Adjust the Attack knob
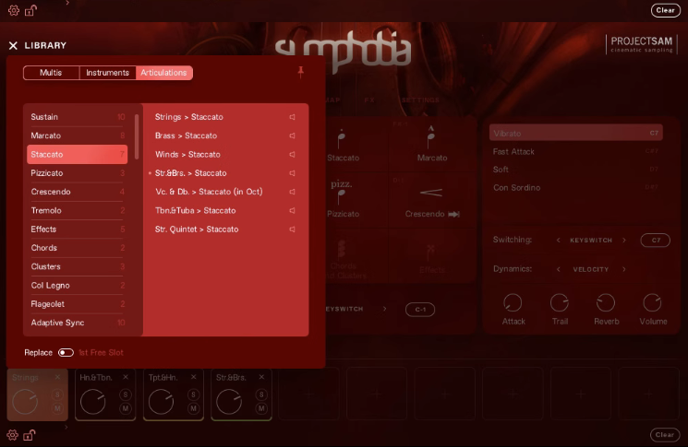The width and height of the screenshot is (688, 447). coord(513,302)
